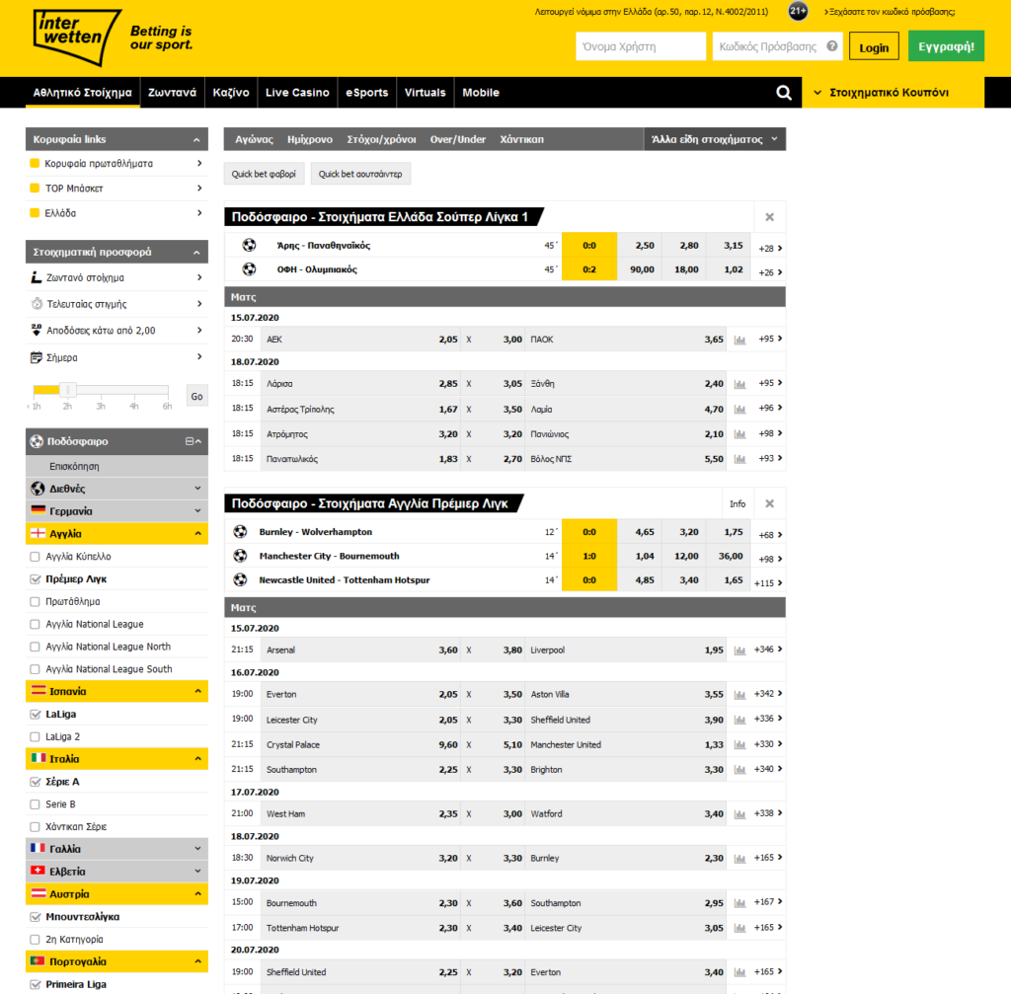1011x994 pixels.
Task: Check the Αγγλία Κύπελλο checkbox
Action: coord(35,557)
